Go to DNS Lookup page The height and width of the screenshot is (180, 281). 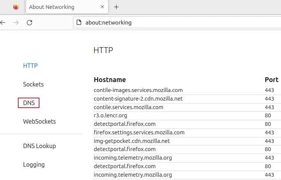39,146
